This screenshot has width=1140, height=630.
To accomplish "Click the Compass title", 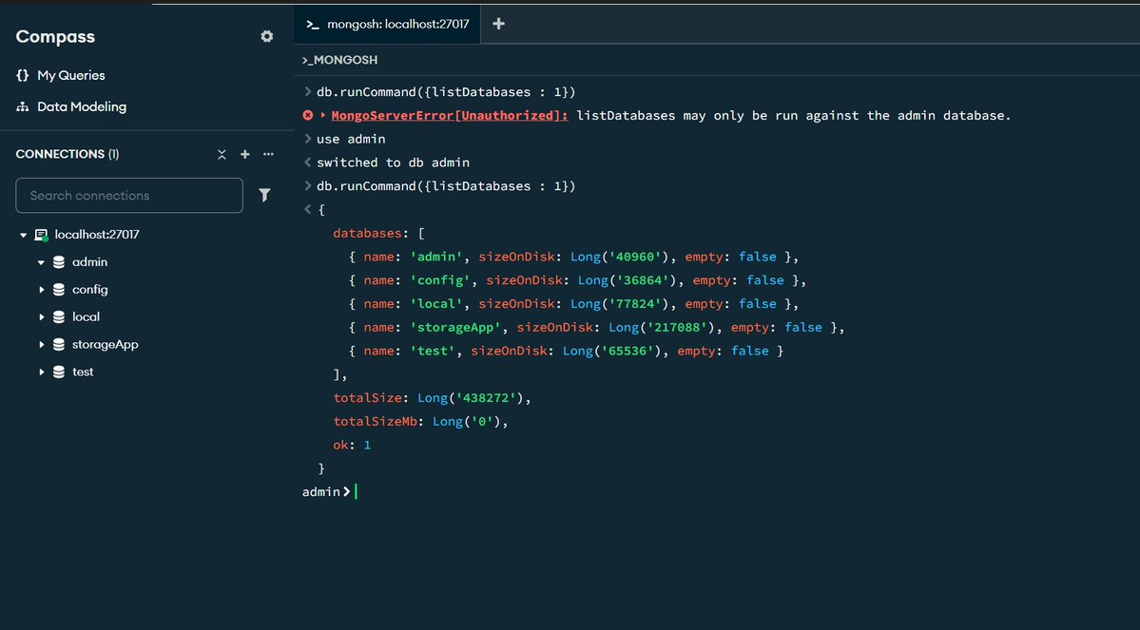I will click(55, 36).
